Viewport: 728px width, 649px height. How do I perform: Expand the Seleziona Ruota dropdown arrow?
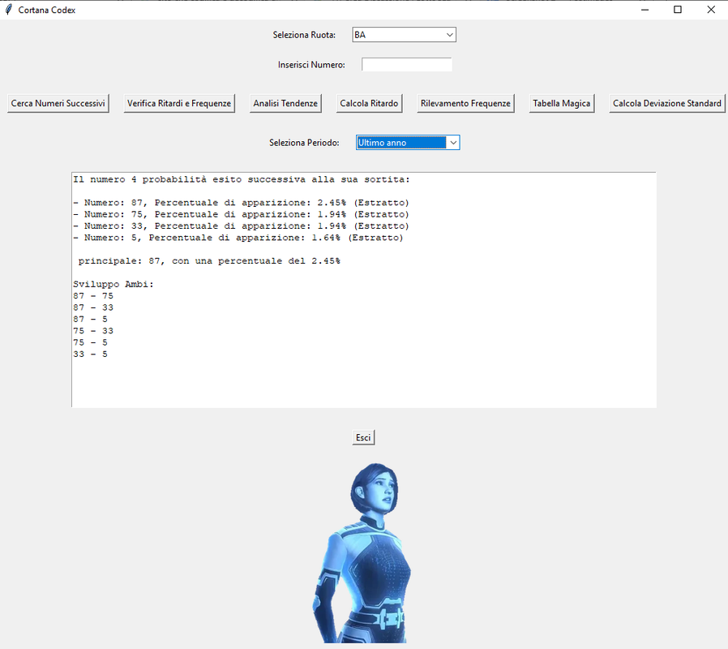click(x=449, y=35)
